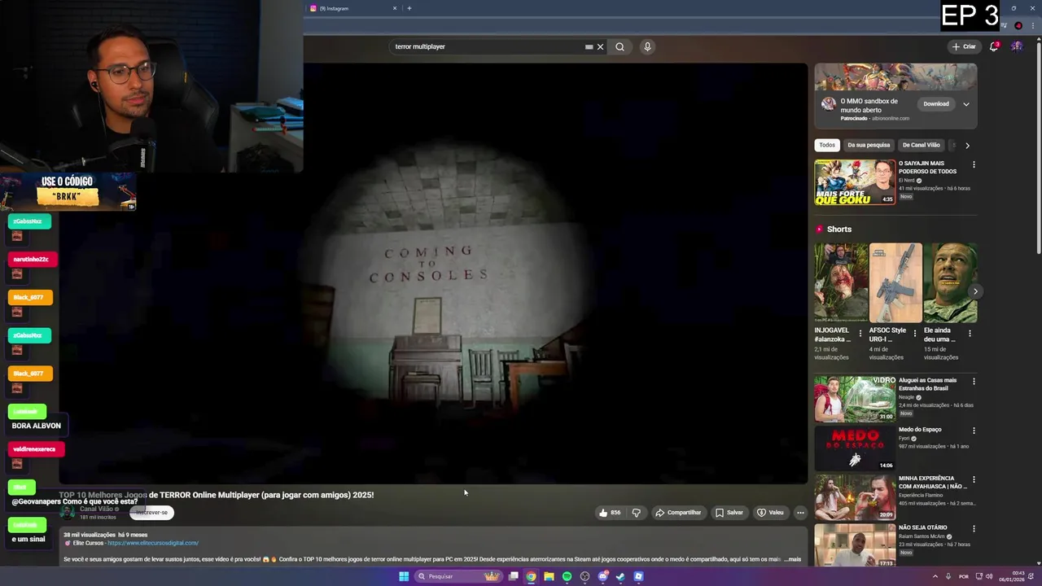Open the YouTube notifications bell
1042x586 pixels.
click(x=994, y=46)
